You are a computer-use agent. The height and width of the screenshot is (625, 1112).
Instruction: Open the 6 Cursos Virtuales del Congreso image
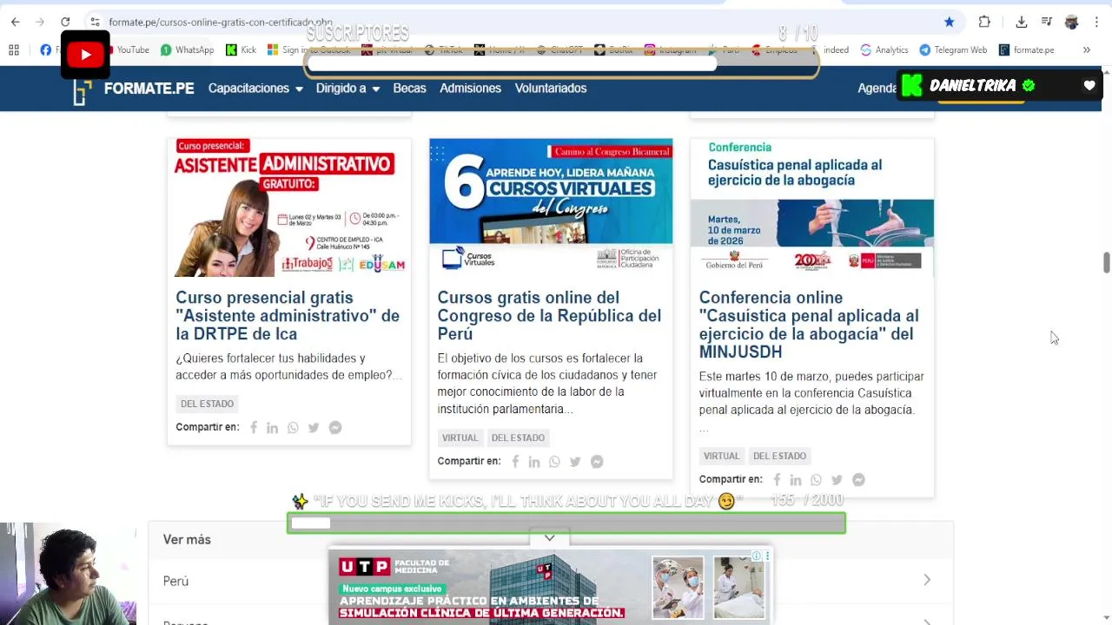[551, 207]
